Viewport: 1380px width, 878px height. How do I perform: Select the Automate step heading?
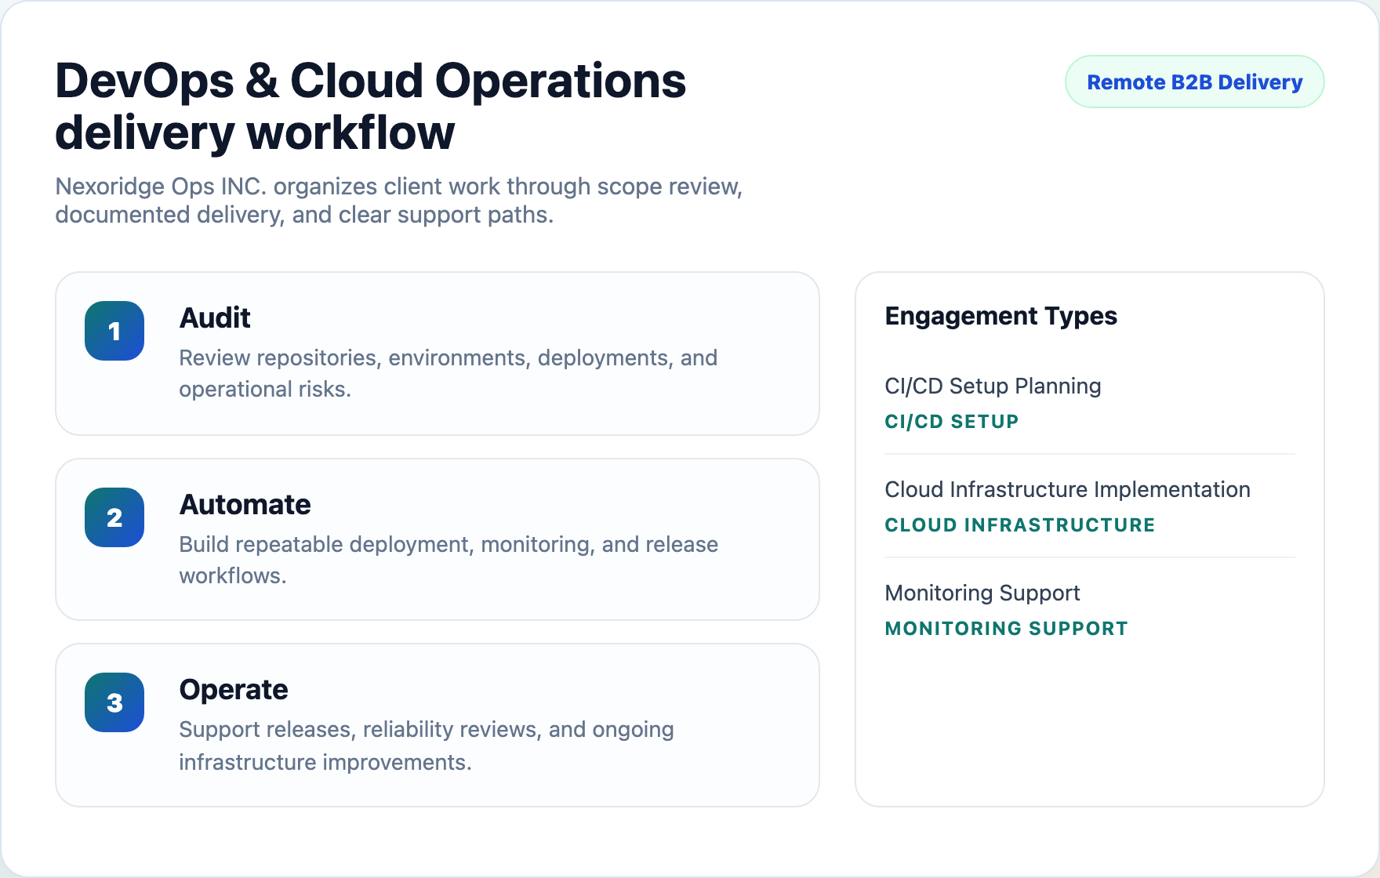coord(245,504)
